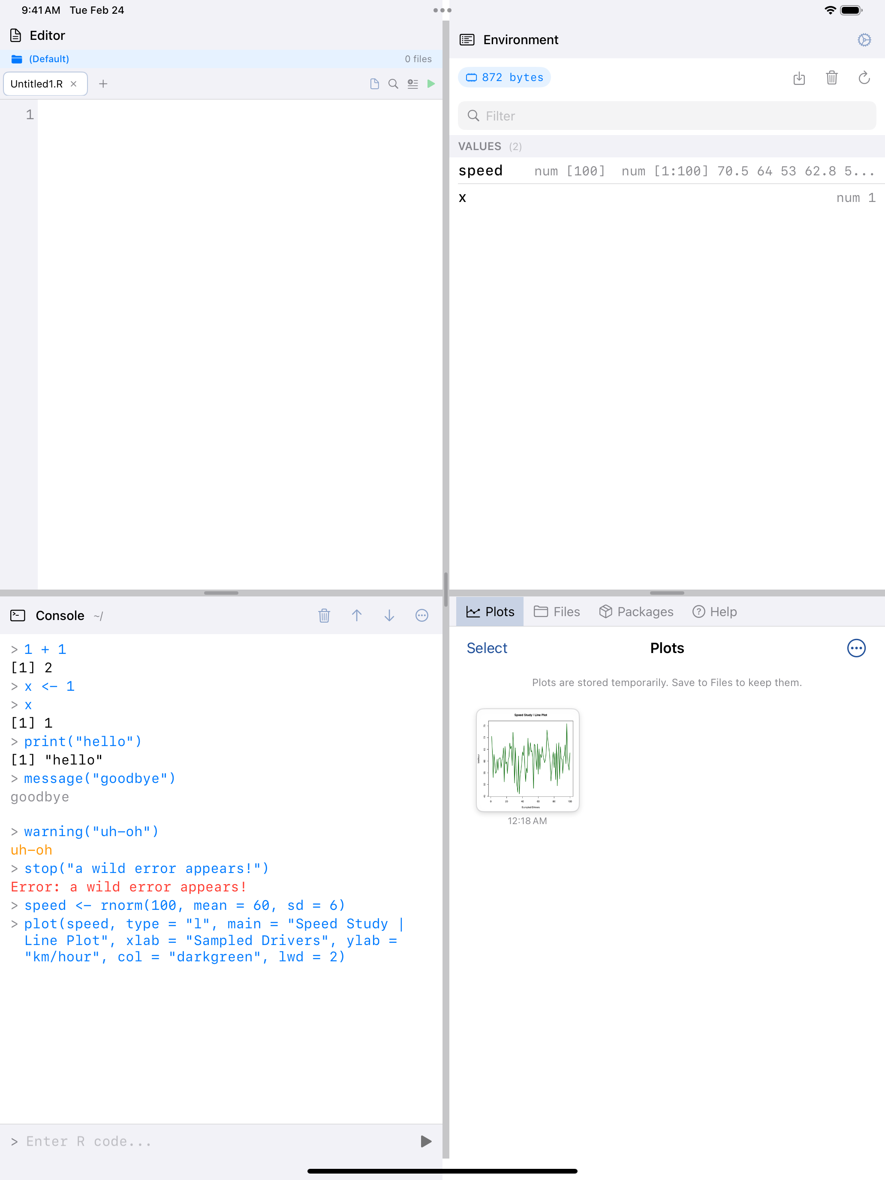Viewport: 885px width, 1180px height.
Task: Open the Environment settings gear
Action: click(x=864, y=39)
